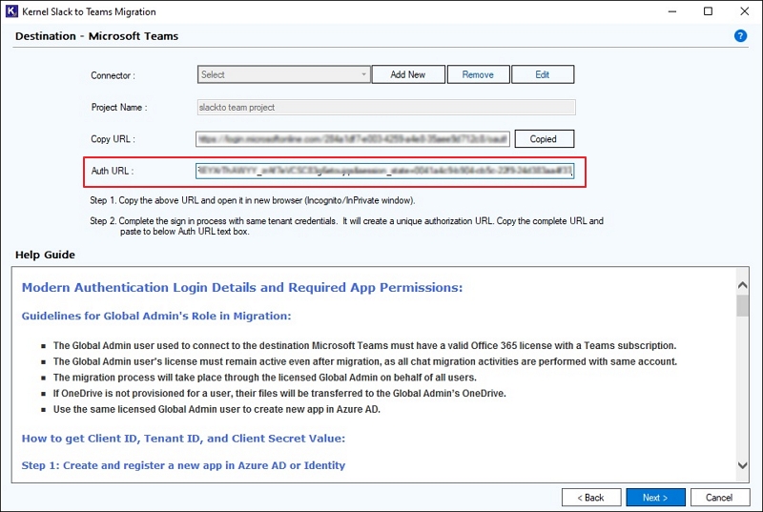Click Help Guide scroll up arrow
Viewport: 763px width, 512px height.
pyautogui.click(x=742, y=285)
